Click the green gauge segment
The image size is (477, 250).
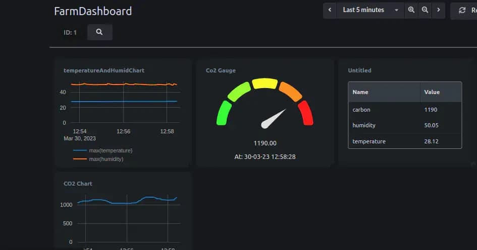point(223,113)
